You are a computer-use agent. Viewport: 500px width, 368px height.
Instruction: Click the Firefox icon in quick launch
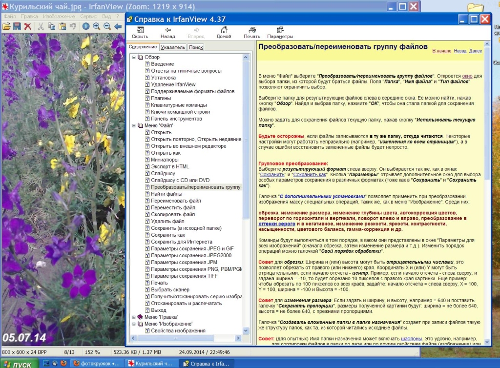(63, 363)
